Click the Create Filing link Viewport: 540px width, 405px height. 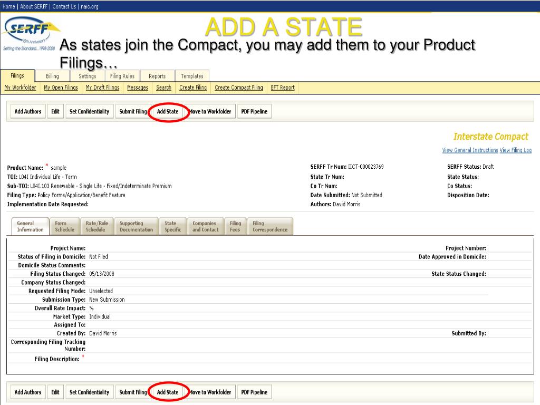pos(193,88)
